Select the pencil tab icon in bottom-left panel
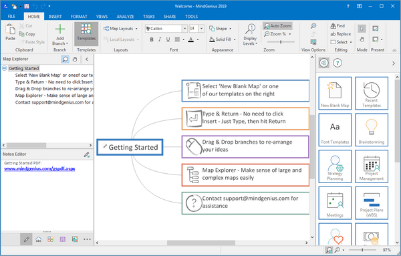This screenshot has height=256, width=401. pos(26,239)
